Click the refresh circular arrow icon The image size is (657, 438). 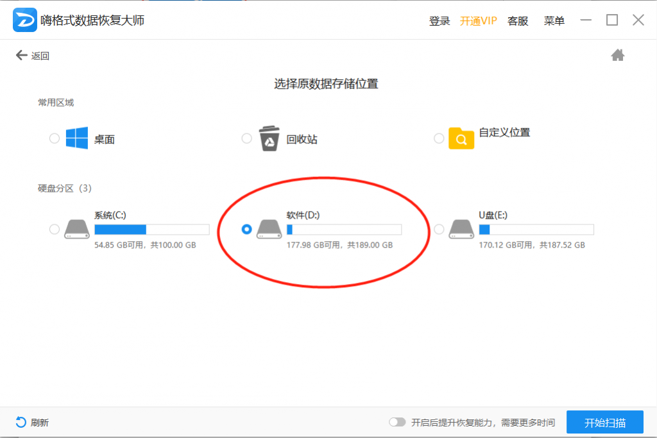coord(21,422)
